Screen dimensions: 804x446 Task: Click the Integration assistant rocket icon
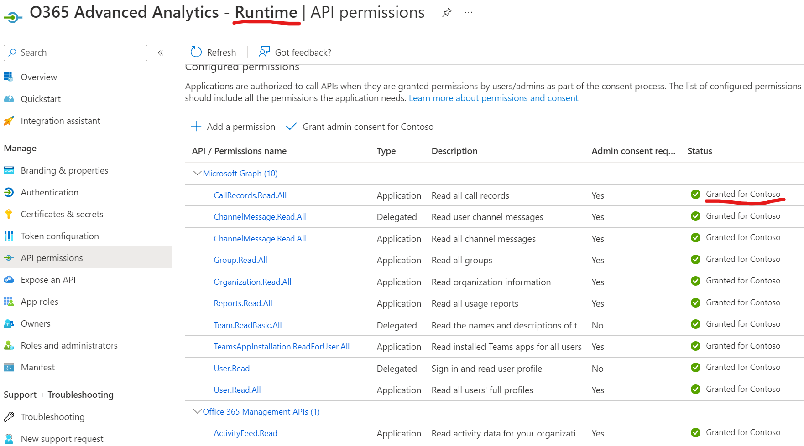pyautogui.click(x=9, y=121)
